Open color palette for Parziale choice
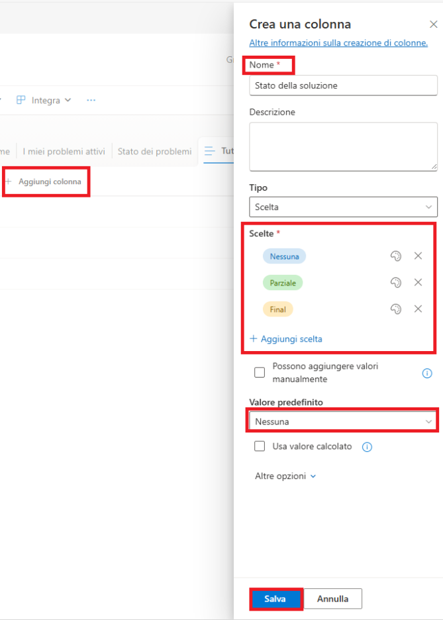Viewport: 443px width, 620px height. click(395, 282)
